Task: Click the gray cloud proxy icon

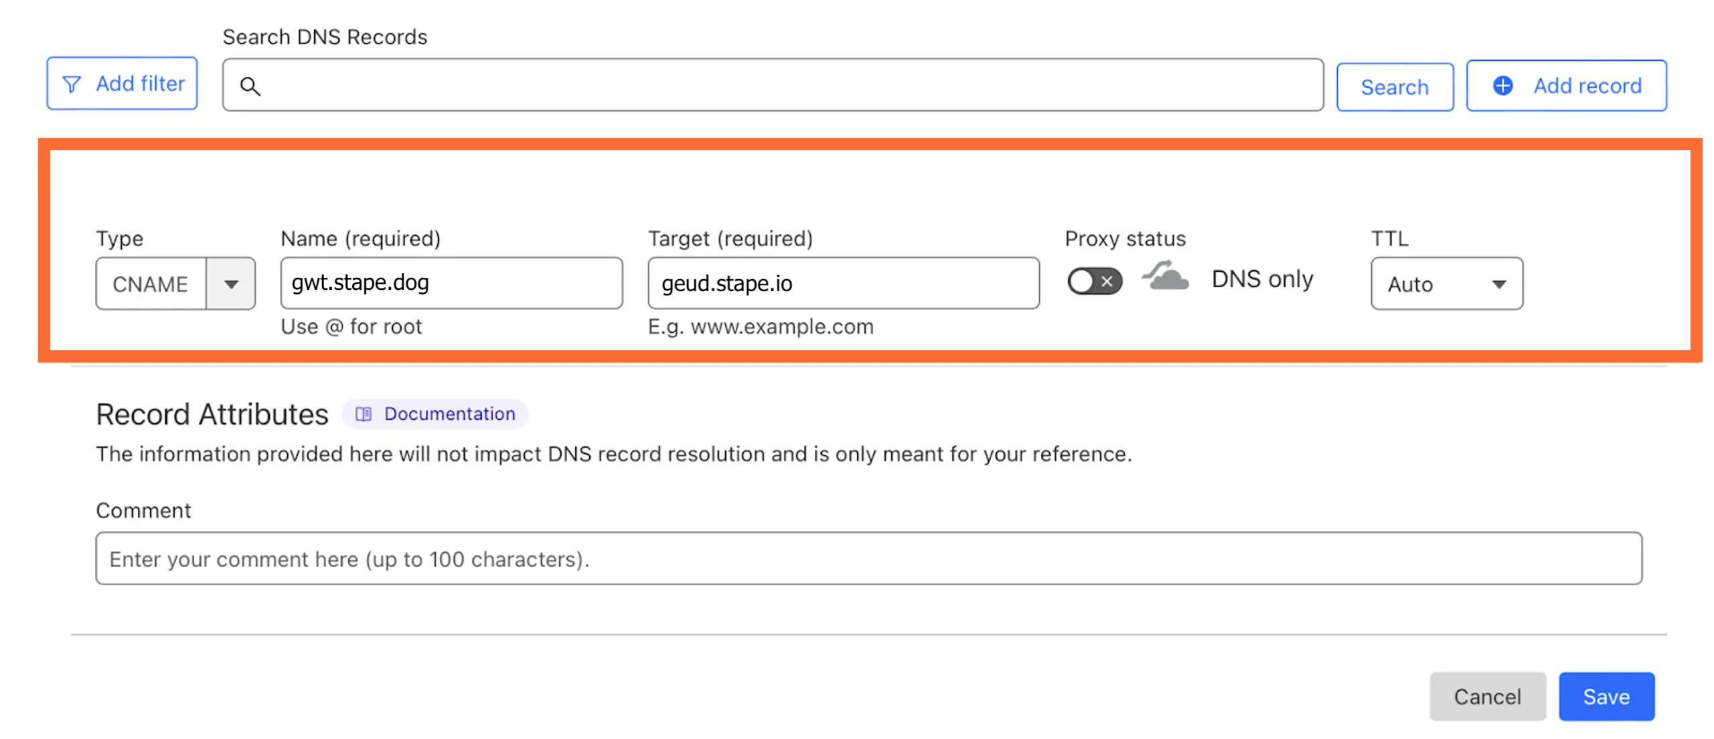Action: point(1164,276)
